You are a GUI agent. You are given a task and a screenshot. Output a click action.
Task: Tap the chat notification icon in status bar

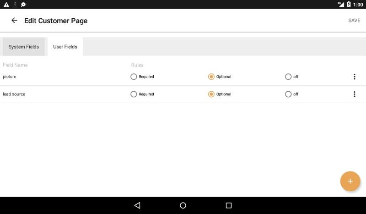(x=24, y=5)
